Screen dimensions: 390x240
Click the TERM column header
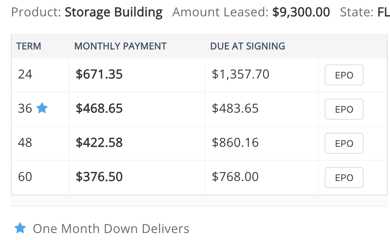click(29, 46)
